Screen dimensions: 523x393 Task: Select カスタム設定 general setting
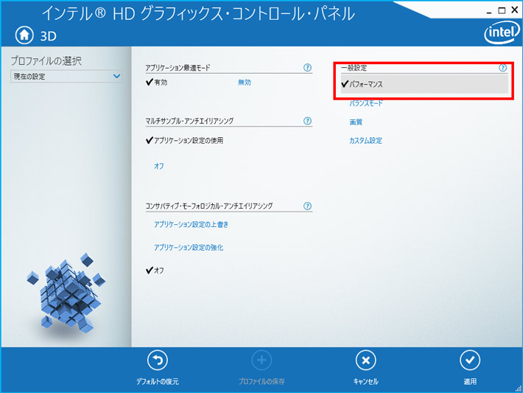[365, 141]
